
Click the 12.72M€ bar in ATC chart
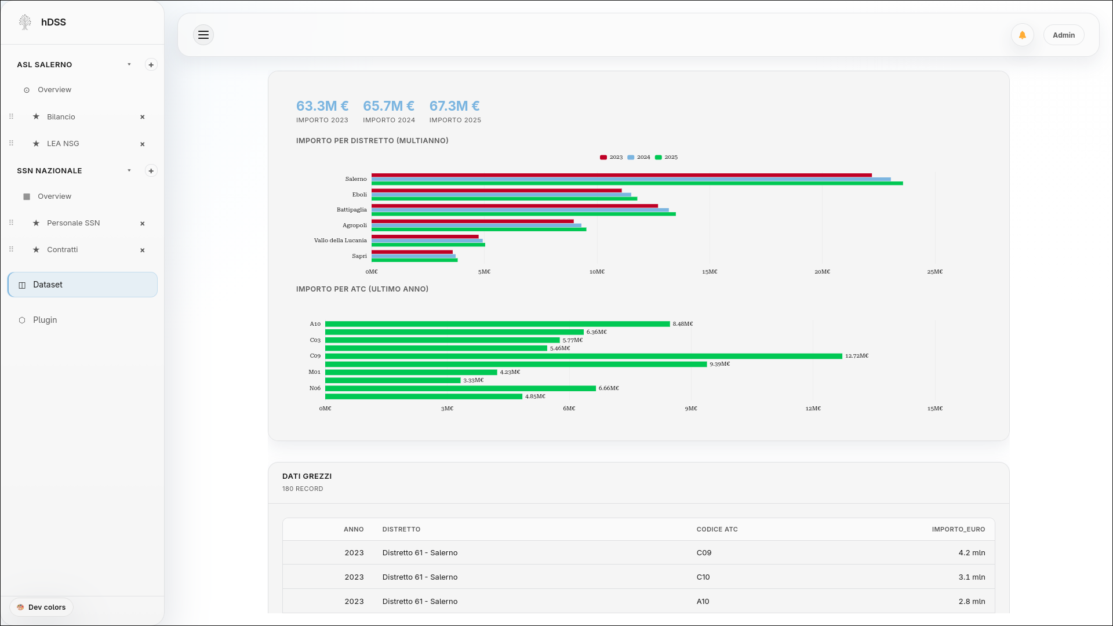(584, 356)
